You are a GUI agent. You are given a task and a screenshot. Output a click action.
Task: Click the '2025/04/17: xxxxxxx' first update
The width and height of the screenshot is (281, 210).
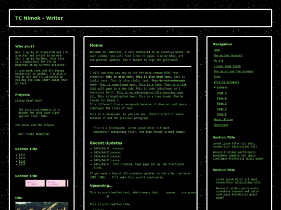click(x=109, y=149)
